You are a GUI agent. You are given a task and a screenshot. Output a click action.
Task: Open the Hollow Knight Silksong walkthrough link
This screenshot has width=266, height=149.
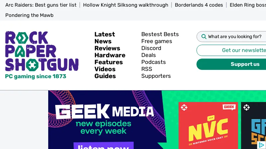pyautogui.click(x=126, y=5)
